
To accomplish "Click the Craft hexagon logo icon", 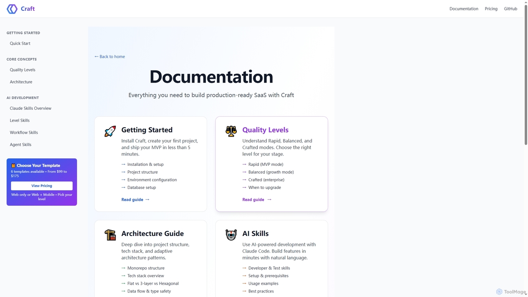I will click(12, 9).
